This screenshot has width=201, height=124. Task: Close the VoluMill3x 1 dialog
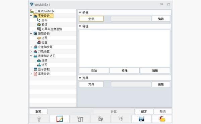[x=168, y=4]
